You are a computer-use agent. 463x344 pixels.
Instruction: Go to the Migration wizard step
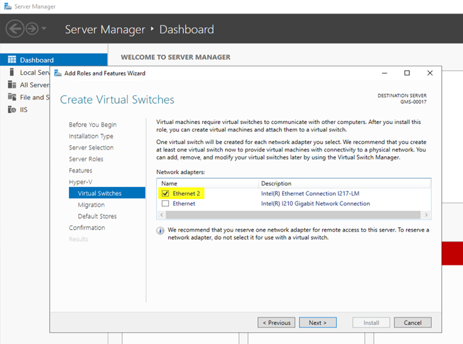click(91, 205)
